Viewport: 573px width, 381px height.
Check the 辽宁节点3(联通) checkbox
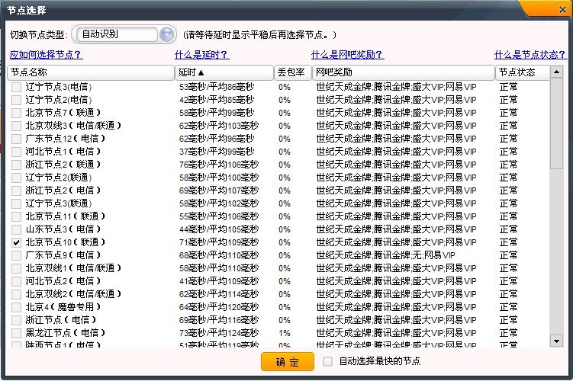click(16, 203)
